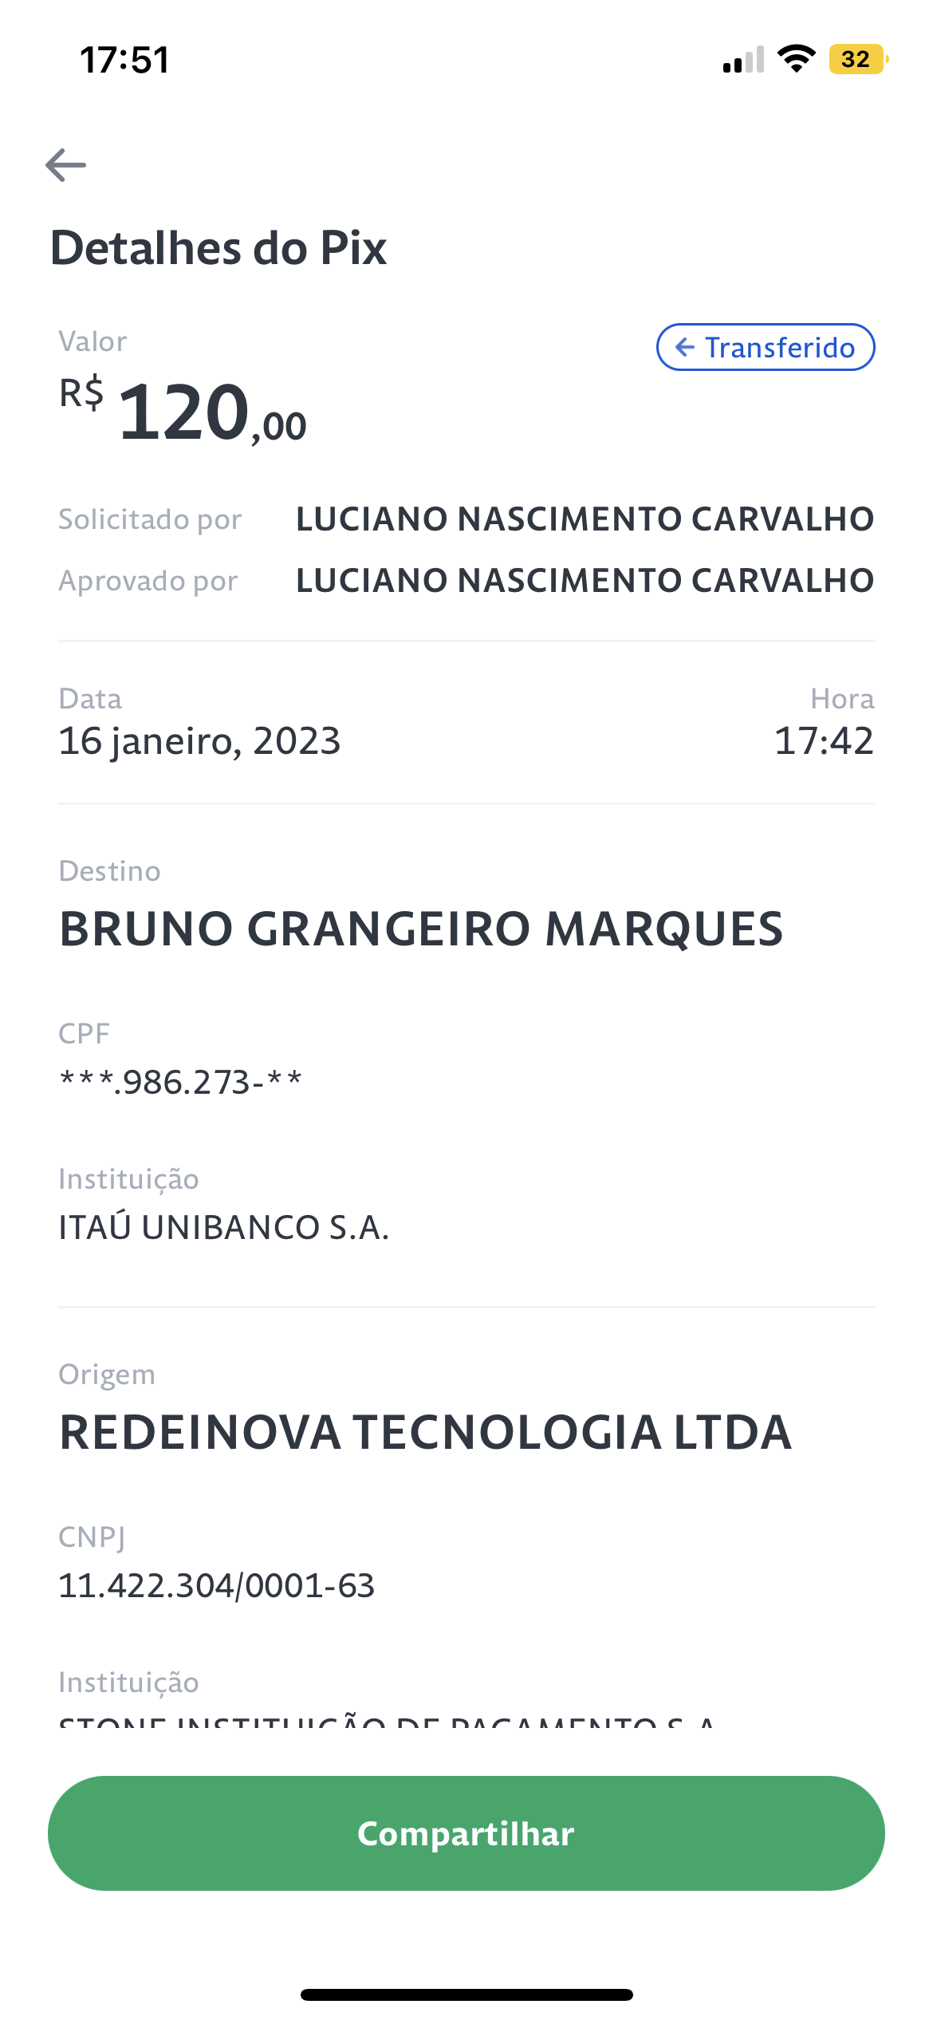Select the Detalhes do Pix heading
The width and height of the screenshot is (933, 2020).
point(218,247)
